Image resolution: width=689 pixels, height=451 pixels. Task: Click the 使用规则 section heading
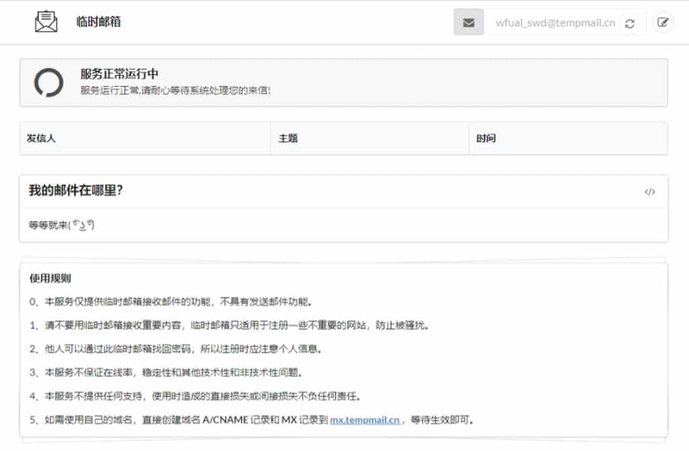point(50,278)
